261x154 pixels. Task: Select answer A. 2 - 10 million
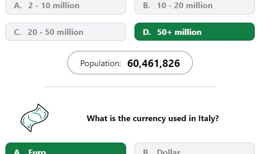pos(66,7)
